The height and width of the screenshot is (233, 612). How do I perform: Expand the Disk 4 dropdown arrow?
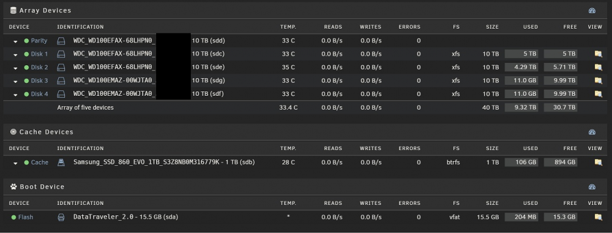16,95
